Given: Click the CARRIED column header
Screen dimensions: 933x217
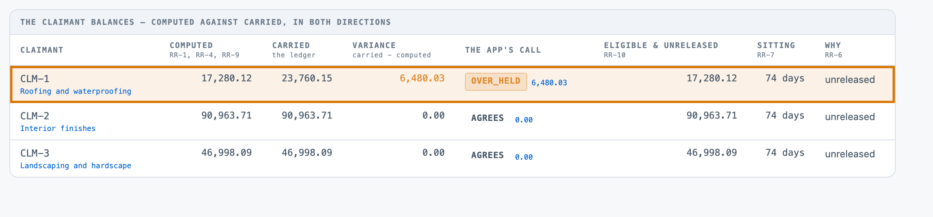Looking at the screenshot, I should (x=291, y=45).
